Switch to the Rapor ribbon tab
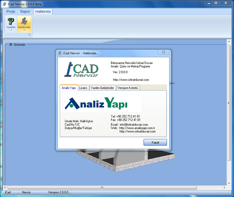The height and width of the screenshot is (197, 234). (x=25, y=11)
